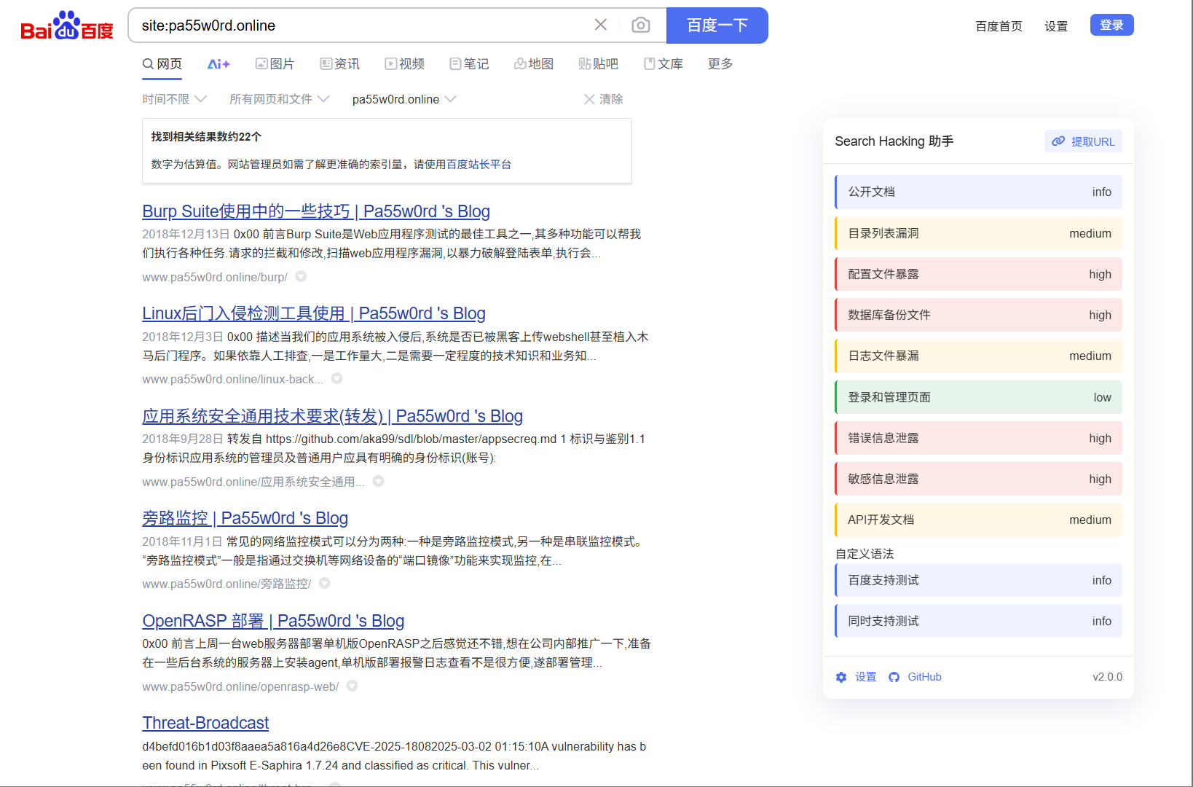Select the 登录和管理页面 low rule

coord(978,397)
